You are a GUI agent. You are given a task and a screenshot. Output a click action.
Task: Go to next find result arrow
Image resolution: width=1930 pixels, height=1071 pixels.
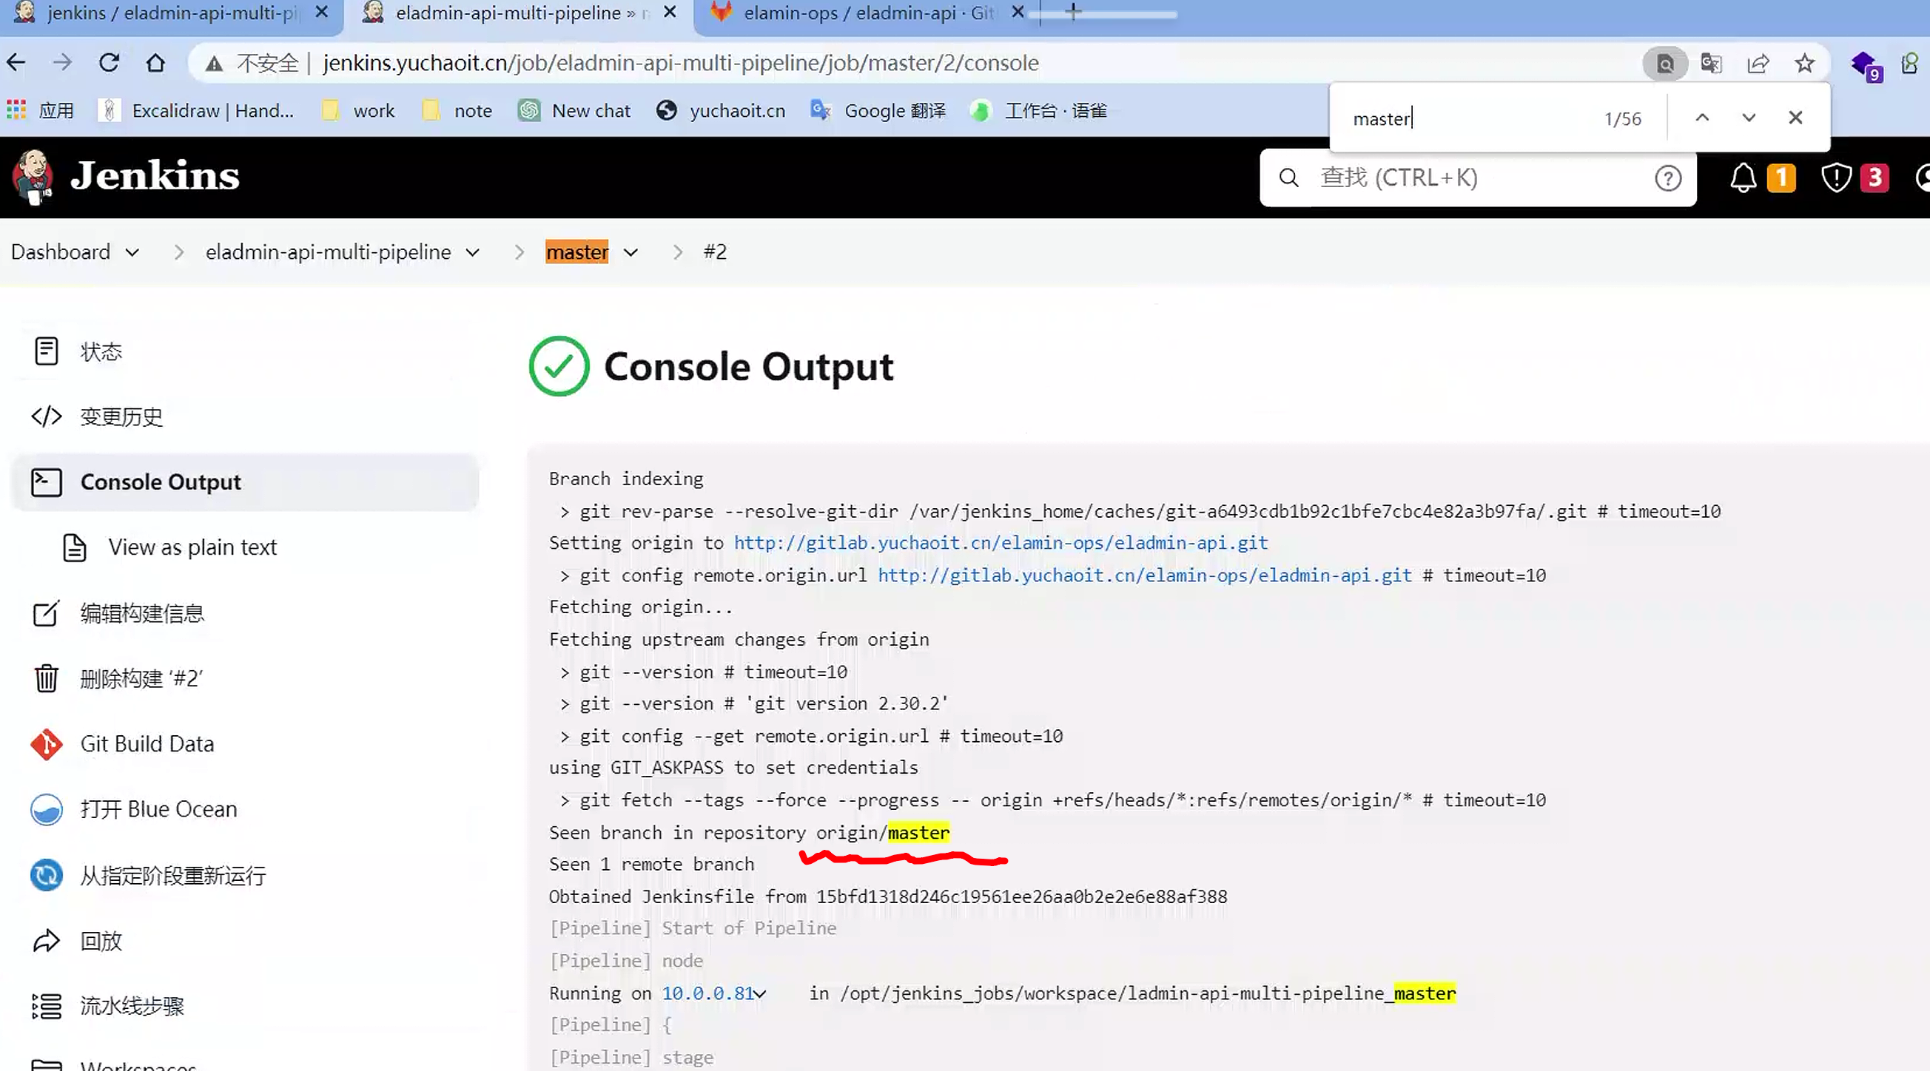click(1749, 118)
